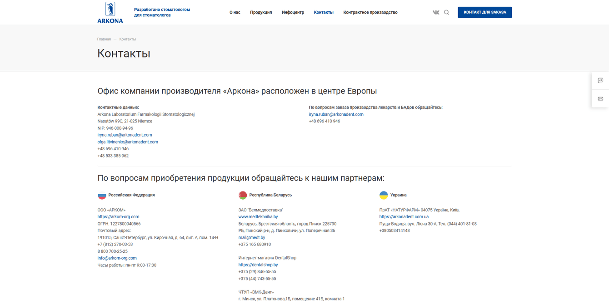The image size is (609, 304).
Task: Click the Ukraine flag icon
Action: point(384,195)
